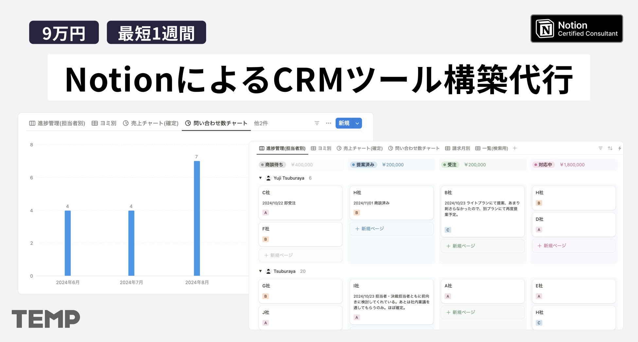This screenshot has height=342, width=638.
Task: Open the H社 card dated 2024/11/01
Action: pos(391,203)
